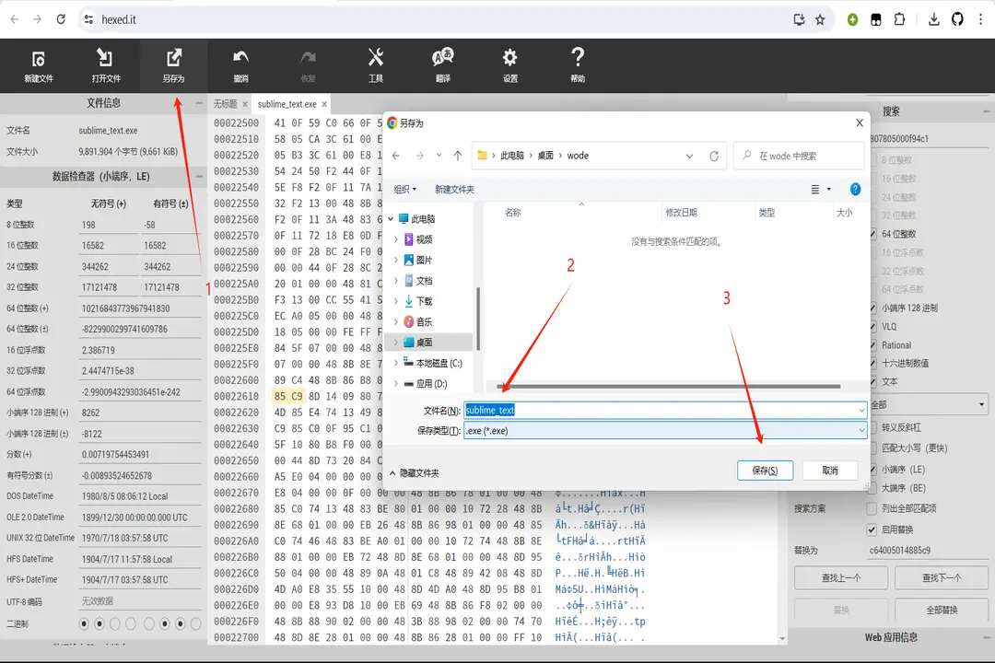Click the 帮助 (Help) question mark icon
The height and width of the screenshot is (663, 995).
click(578, 65)
